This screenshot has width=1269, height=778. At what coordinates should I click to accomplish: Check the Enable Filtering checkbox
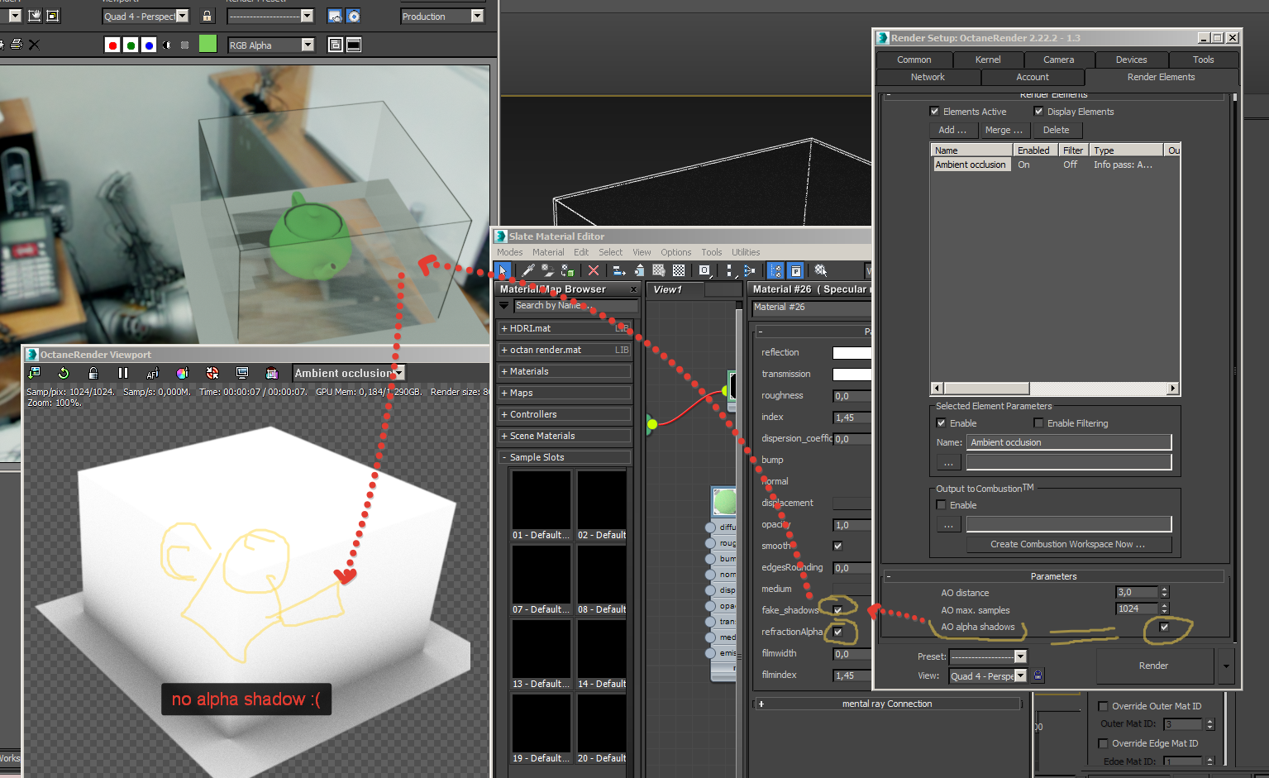pos(1038,423)
